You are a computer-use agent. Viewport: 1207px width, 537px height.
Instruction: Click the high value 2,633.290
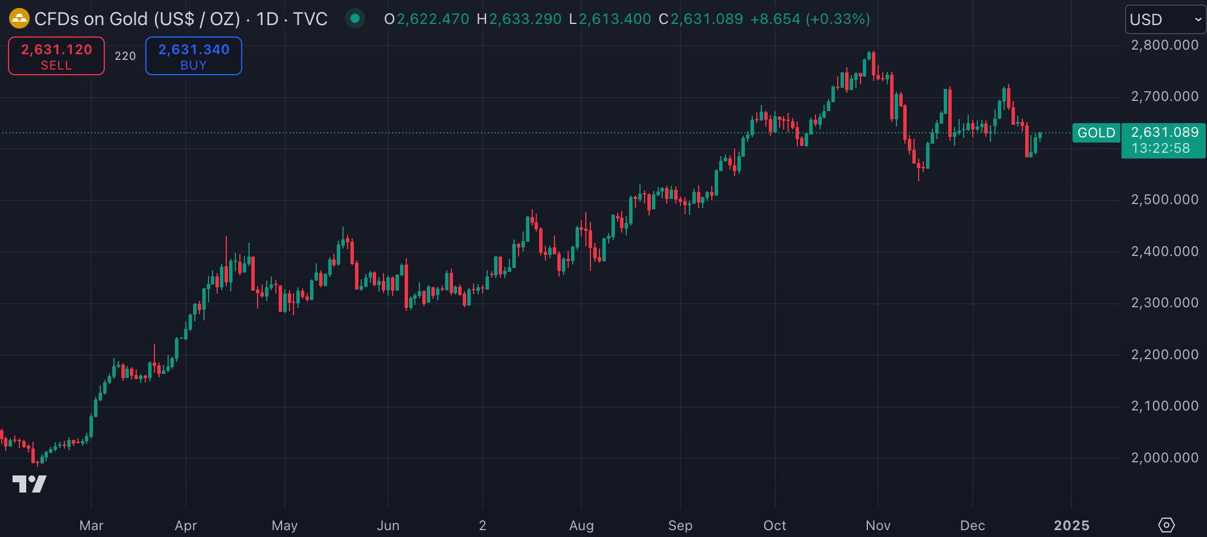click(525, 19)
